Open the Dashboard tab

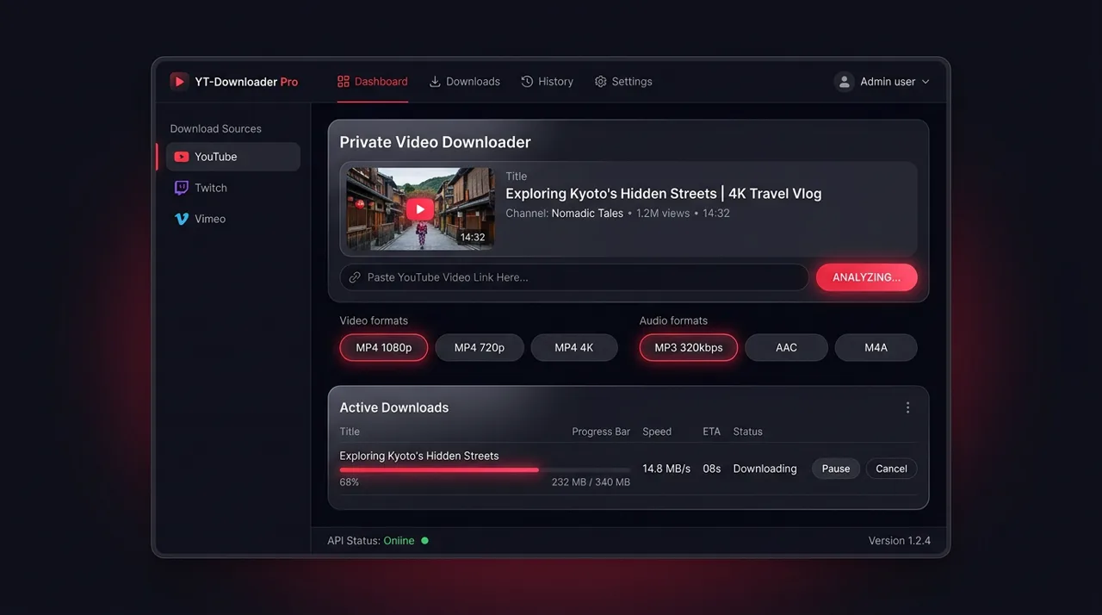tap(373, 81)
